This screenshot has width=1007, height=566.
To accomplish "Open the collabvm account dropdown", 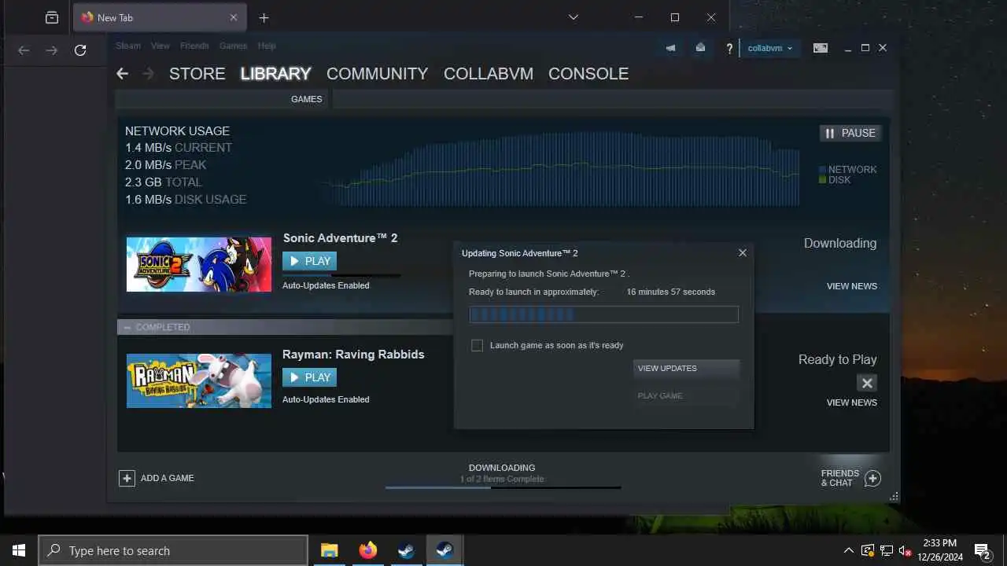I will tap(770, 48).
